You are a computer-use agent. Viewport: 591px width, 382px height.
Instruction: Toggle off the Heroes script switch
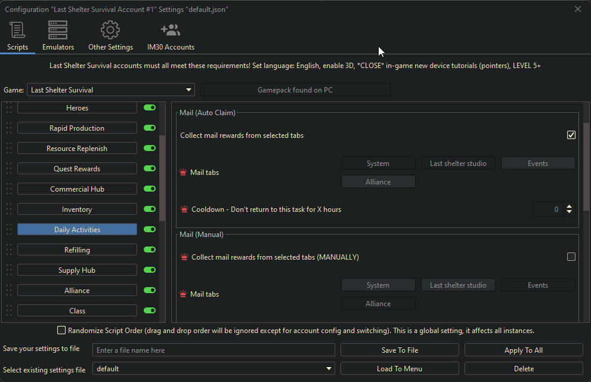click(x=150, y=108)
